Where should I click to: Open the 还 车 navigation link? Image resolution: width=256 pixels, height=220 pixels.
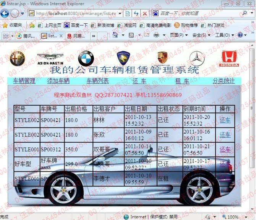139,81
